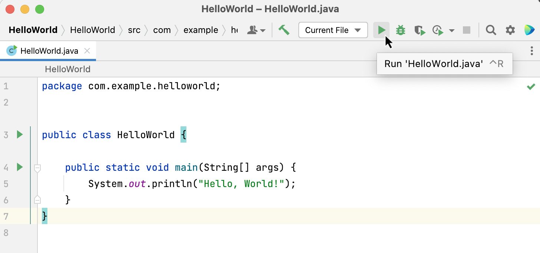This screenshot has height=253, width=540.
Task: Click the gray Stop button
Action: click(x=467, y=30)
